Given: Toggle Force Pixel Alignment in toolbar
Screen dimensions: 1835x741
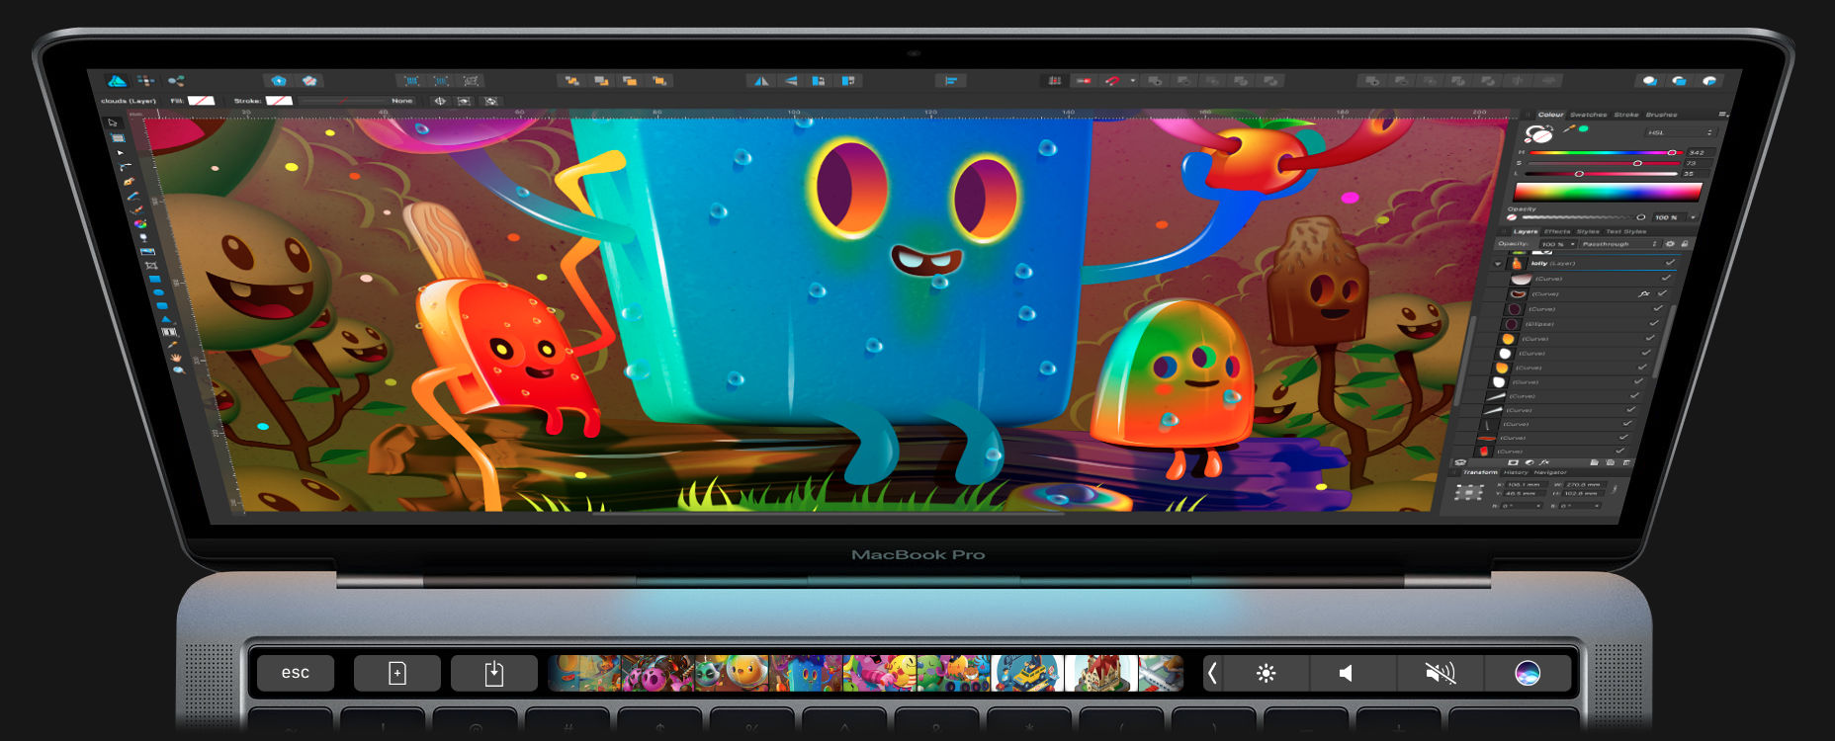Looking at the screenshot, I should coord(1055,81).
